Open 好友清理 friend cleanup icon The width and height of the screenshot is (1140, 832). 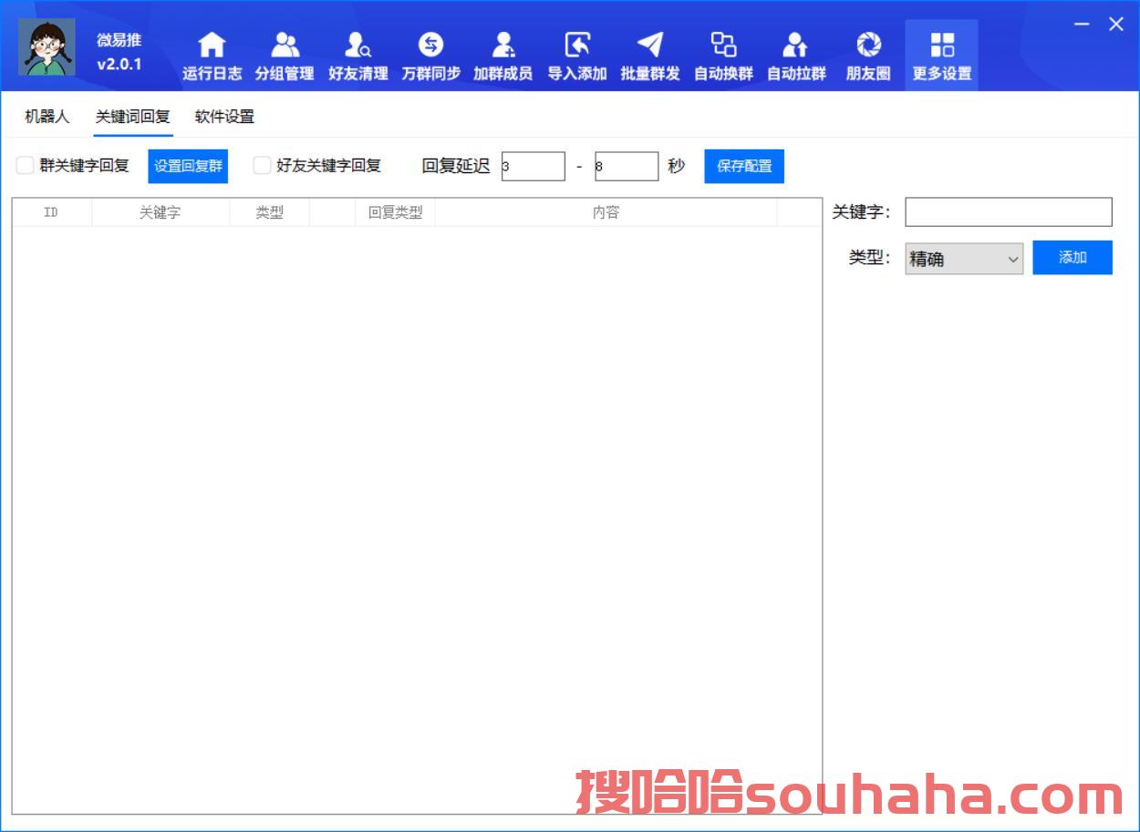(x=358, y=46)
